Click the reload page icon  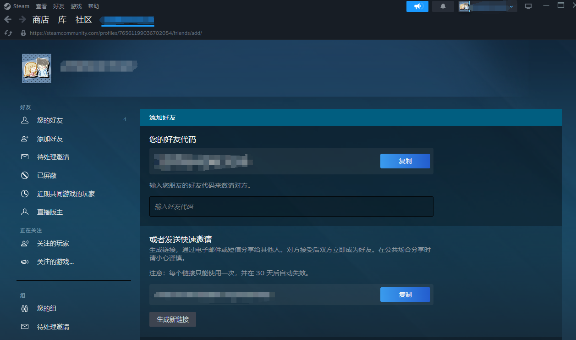click(8, 33)
